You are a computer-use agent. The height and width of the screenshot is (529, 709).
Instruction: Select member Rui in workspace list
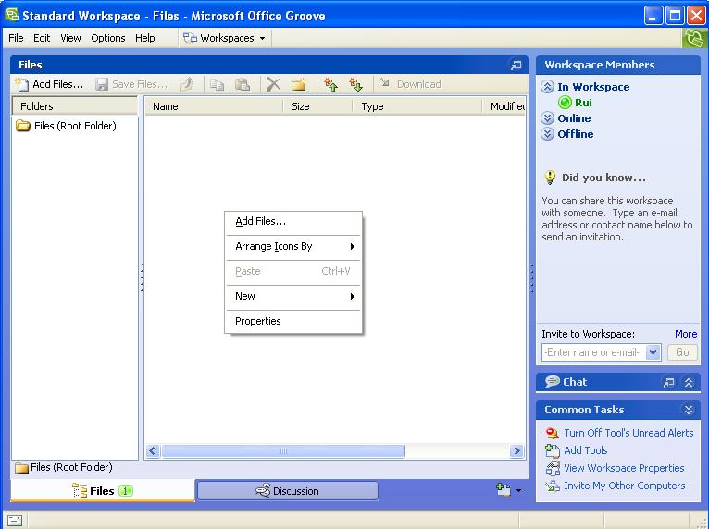583,103
